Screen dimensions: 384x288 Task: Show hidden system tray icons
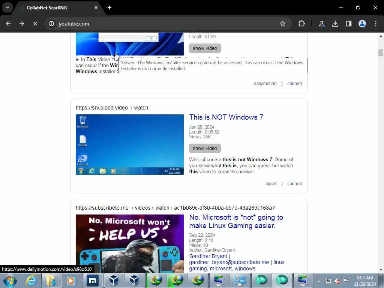[319, 281]
